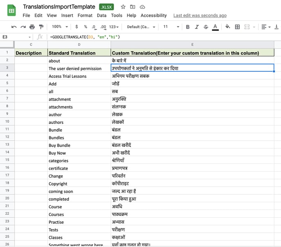281x247 pixels.
Task: Open 'Last edit was seconds ago' link
Action: (200, 15)
